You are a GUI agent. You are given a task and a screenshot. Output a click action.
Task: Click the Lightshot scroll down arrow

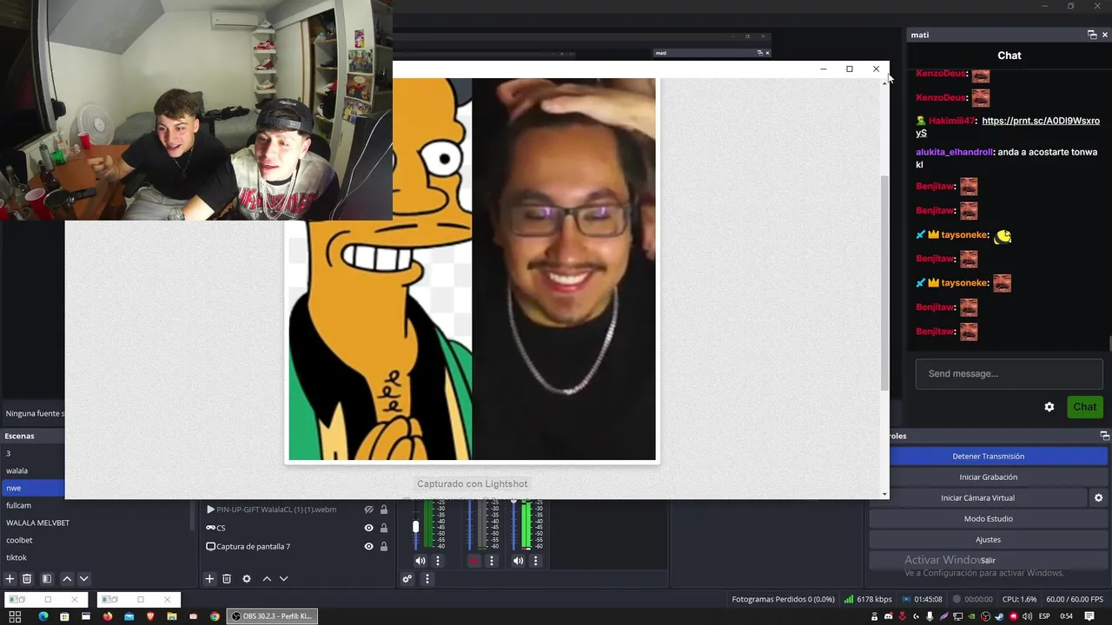(x=884, y=494)
